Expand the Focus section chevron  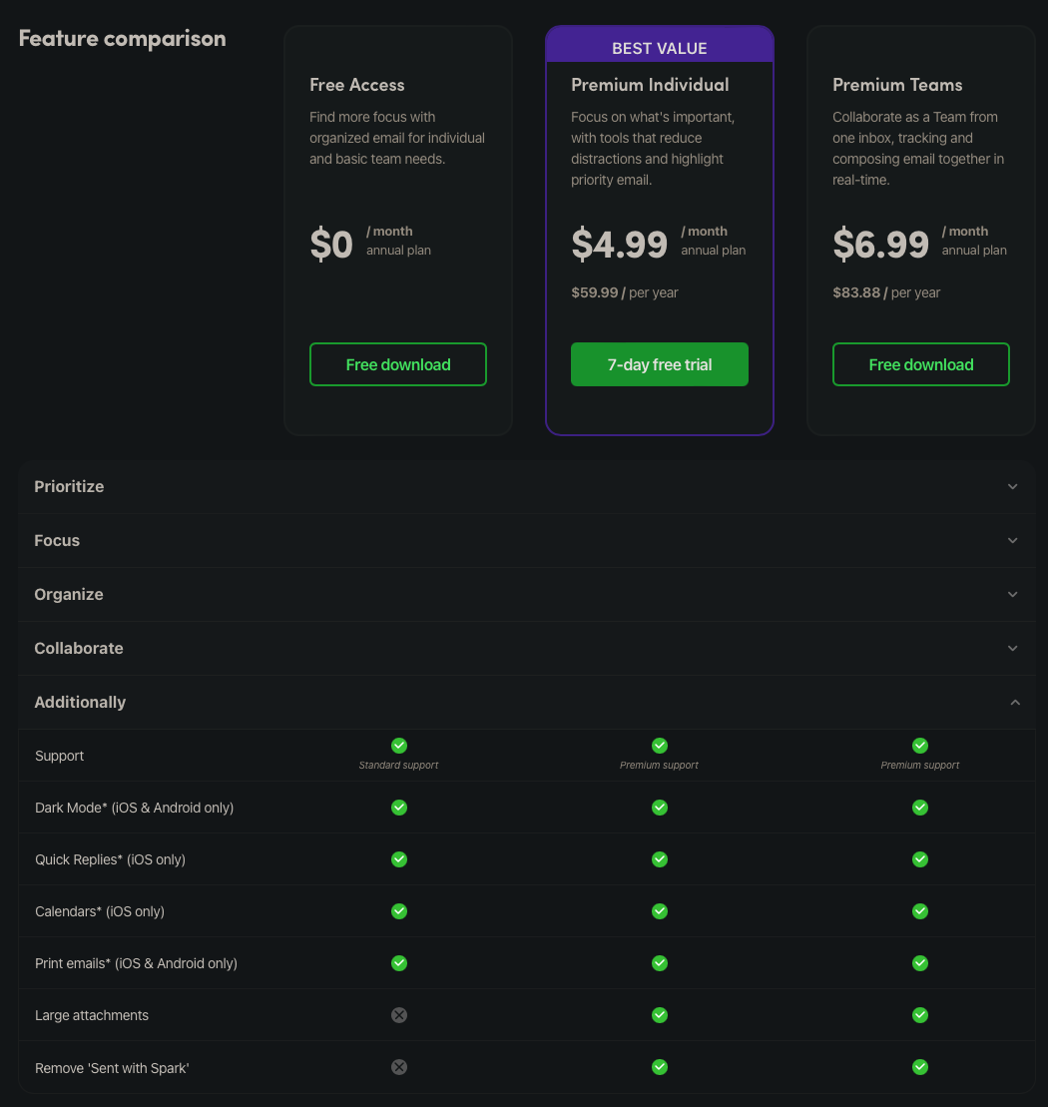[x=1012, y=540]
